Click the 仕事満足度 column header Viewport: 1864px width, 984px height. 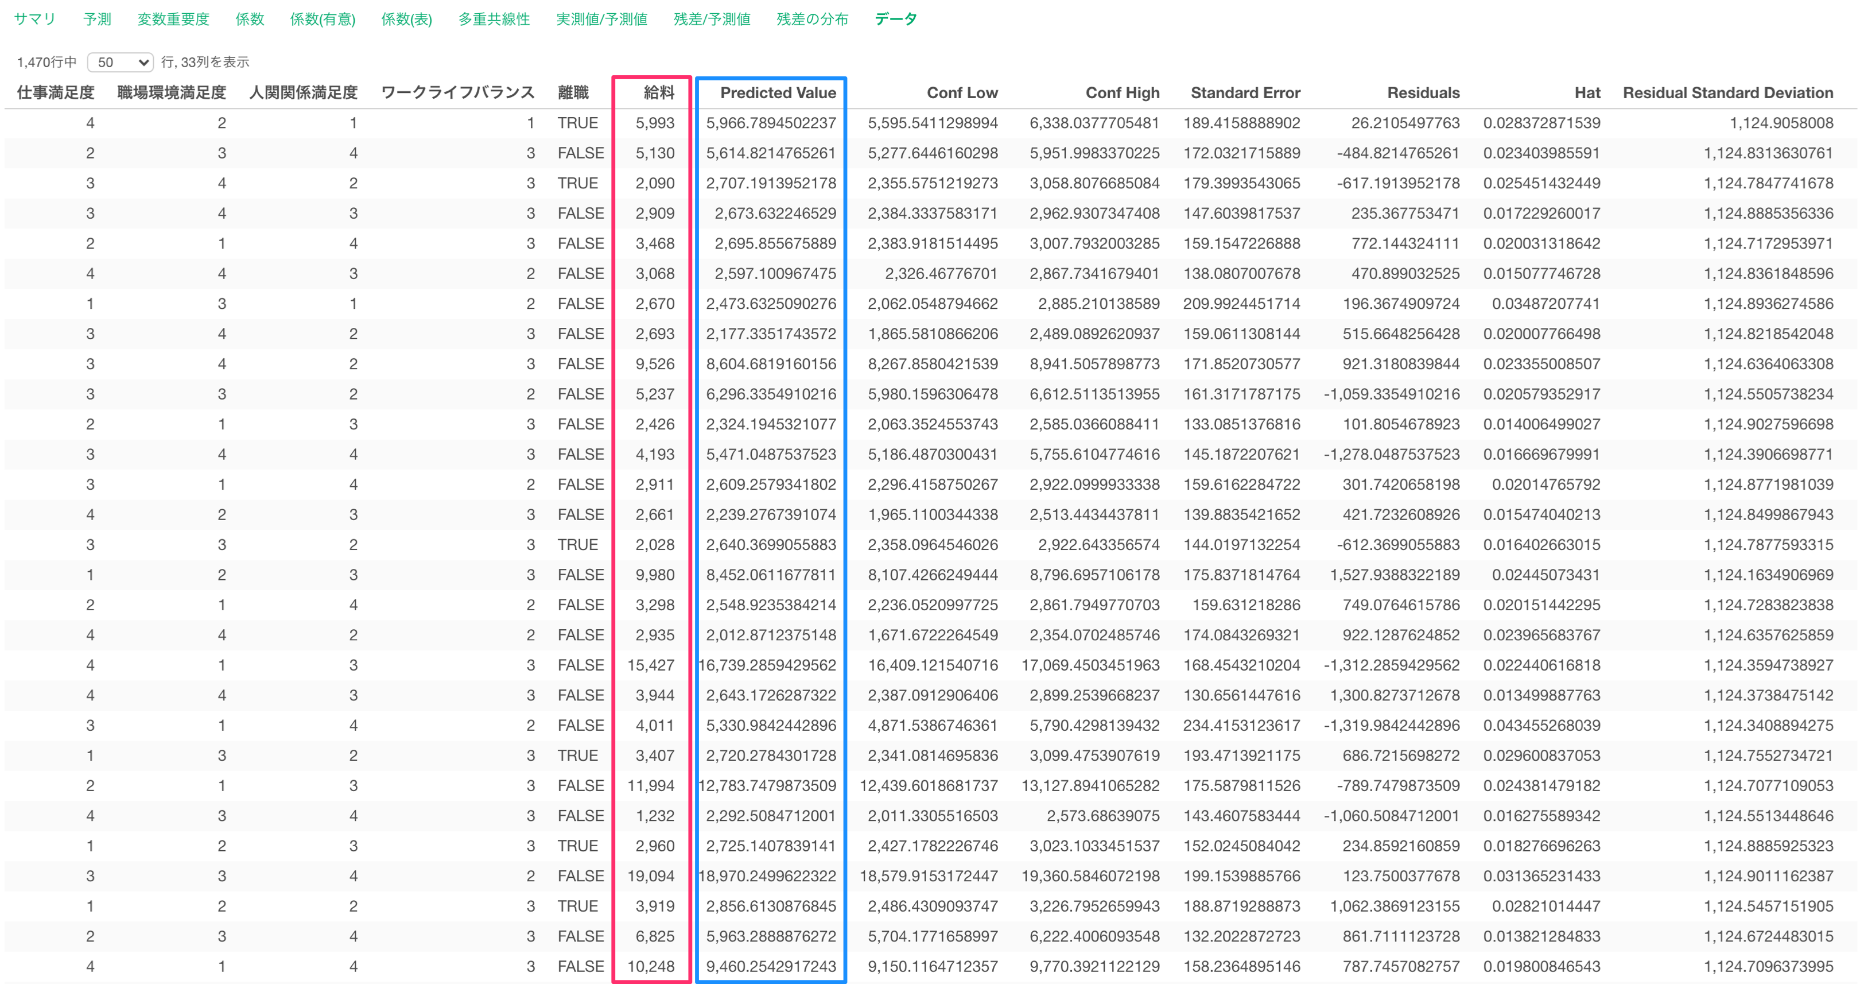(x=56, y=92)
